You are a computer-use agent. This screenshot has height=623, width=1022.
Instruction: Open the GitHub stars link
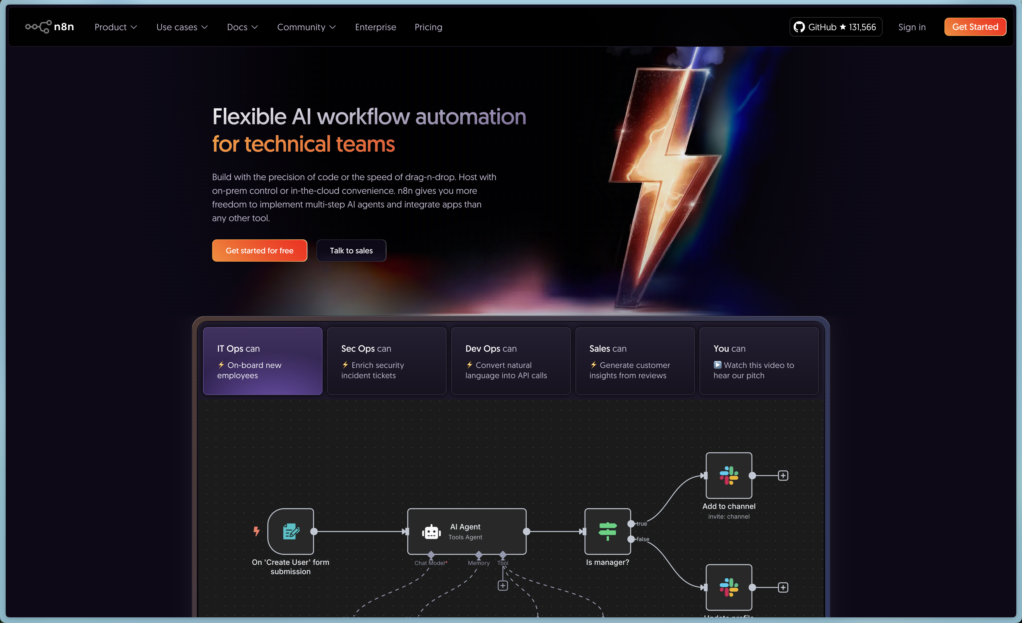pos(835,27)
